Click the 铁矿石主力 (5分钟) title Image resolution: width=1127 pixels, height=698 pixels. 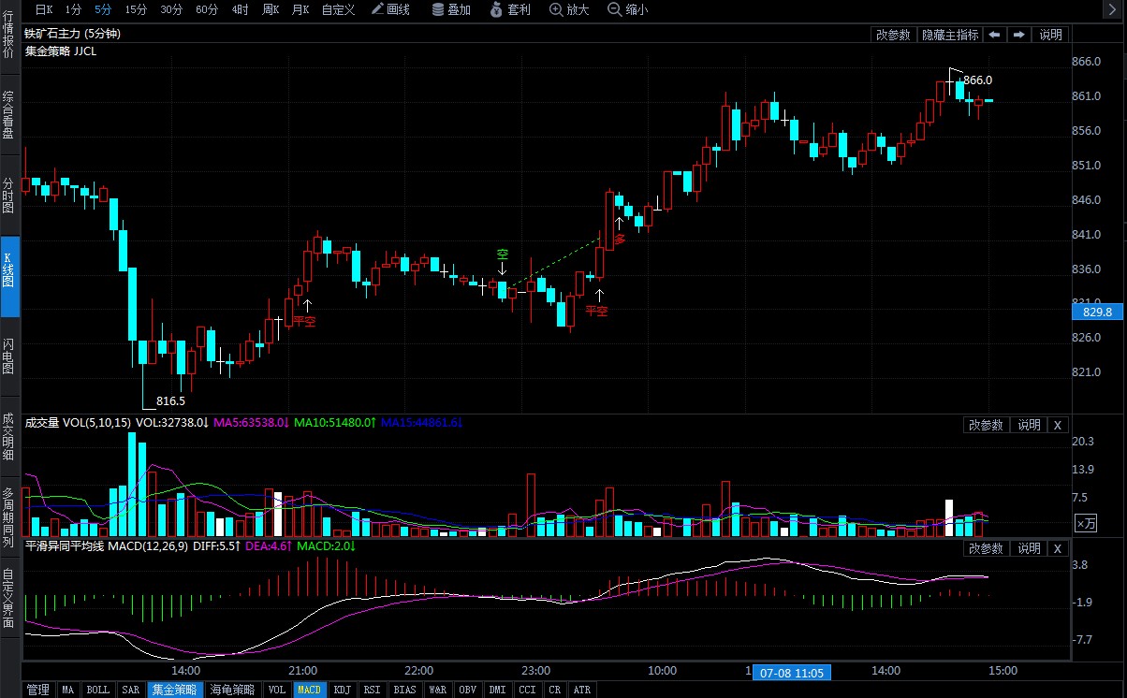(72, 34)
